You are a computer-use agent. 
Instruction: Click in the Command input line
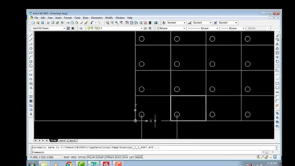(x=147, y=152)
